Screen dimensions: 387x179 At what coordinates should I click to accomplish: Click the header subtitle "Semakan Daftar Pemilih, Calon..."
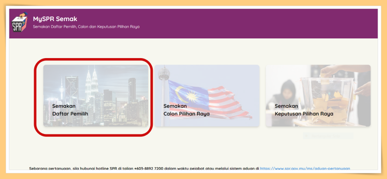pyautogui.click(x=86, y=27)
